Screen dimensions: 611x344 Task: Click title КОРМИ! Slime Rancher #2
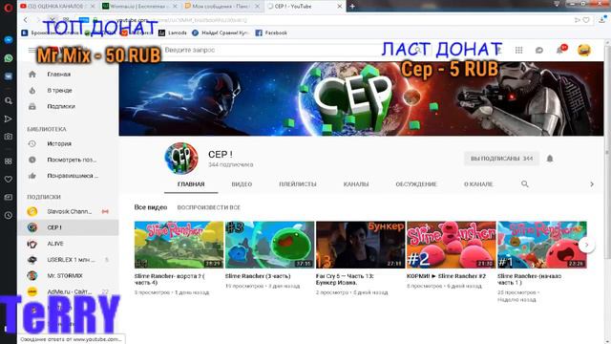click(446, 276)
